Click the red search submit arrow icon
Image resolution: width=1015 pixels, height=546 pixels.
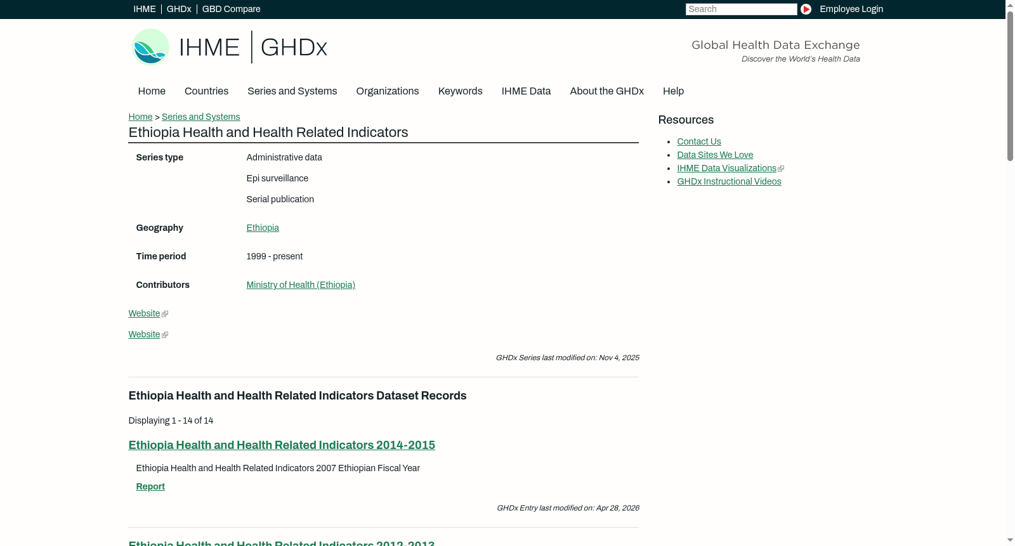[x=806, y=9]
